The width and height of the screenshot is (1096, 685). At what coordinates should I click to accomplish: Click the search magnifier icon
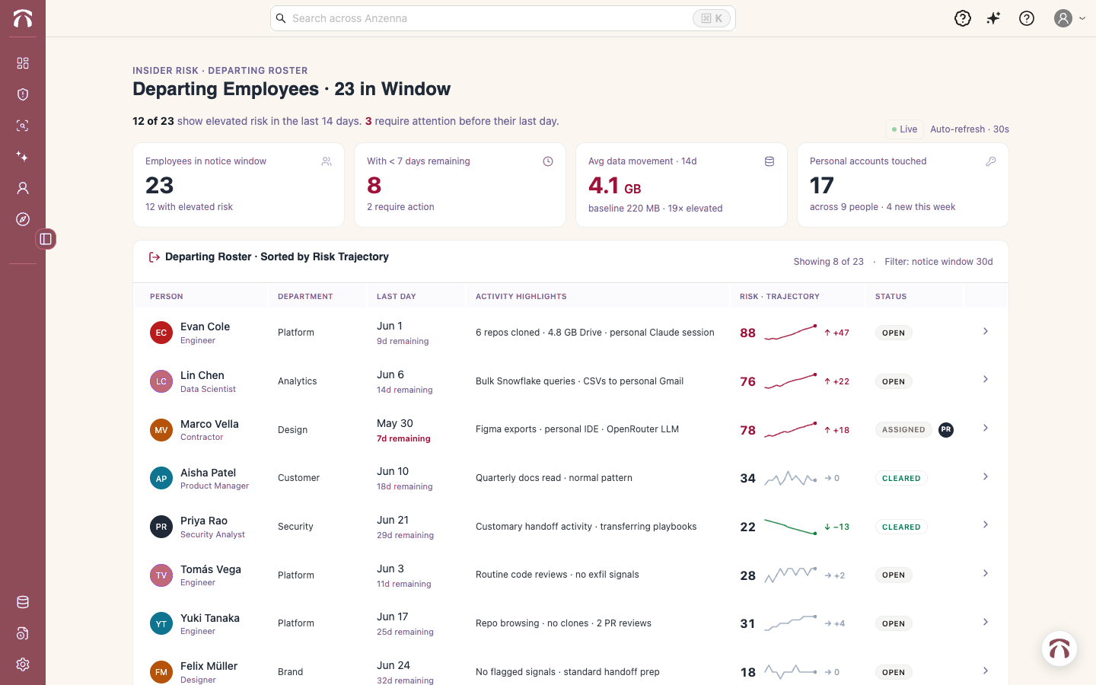tap(281, 18)
